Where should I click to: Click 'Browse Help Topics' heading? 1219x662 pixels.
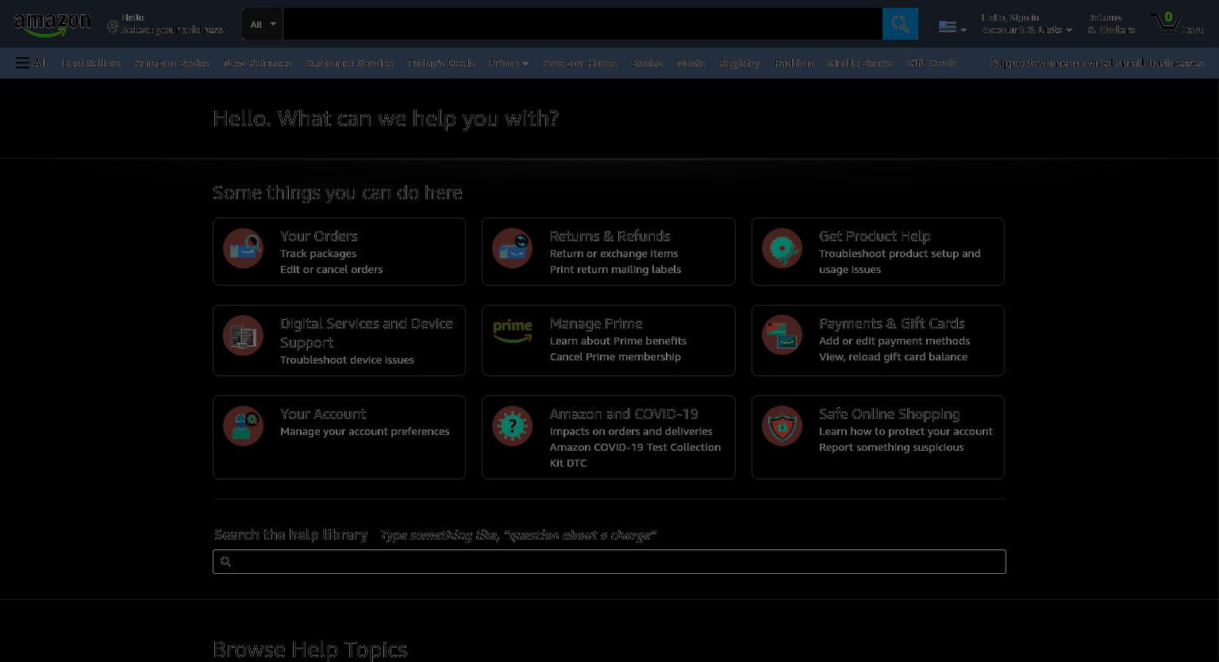[x=310, y=649]
